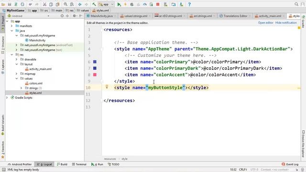Open Project panel gear settings

coord(75,16)
